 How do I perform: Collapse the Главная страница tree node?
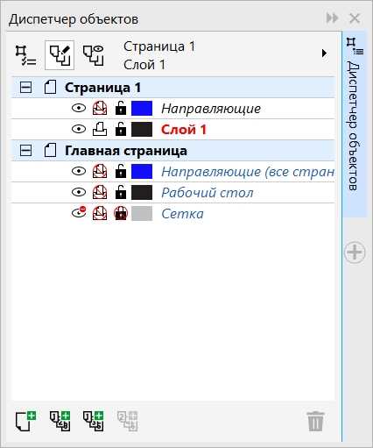[25, 151]
